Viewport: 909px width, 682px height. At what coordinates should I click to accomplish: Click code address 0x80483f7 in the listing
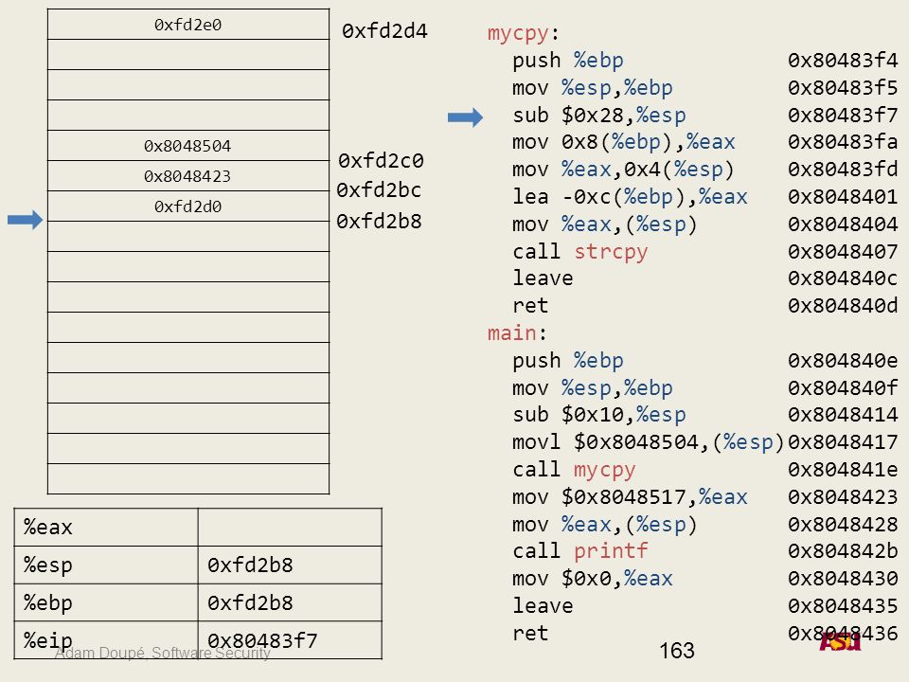[x=843, y=115]
